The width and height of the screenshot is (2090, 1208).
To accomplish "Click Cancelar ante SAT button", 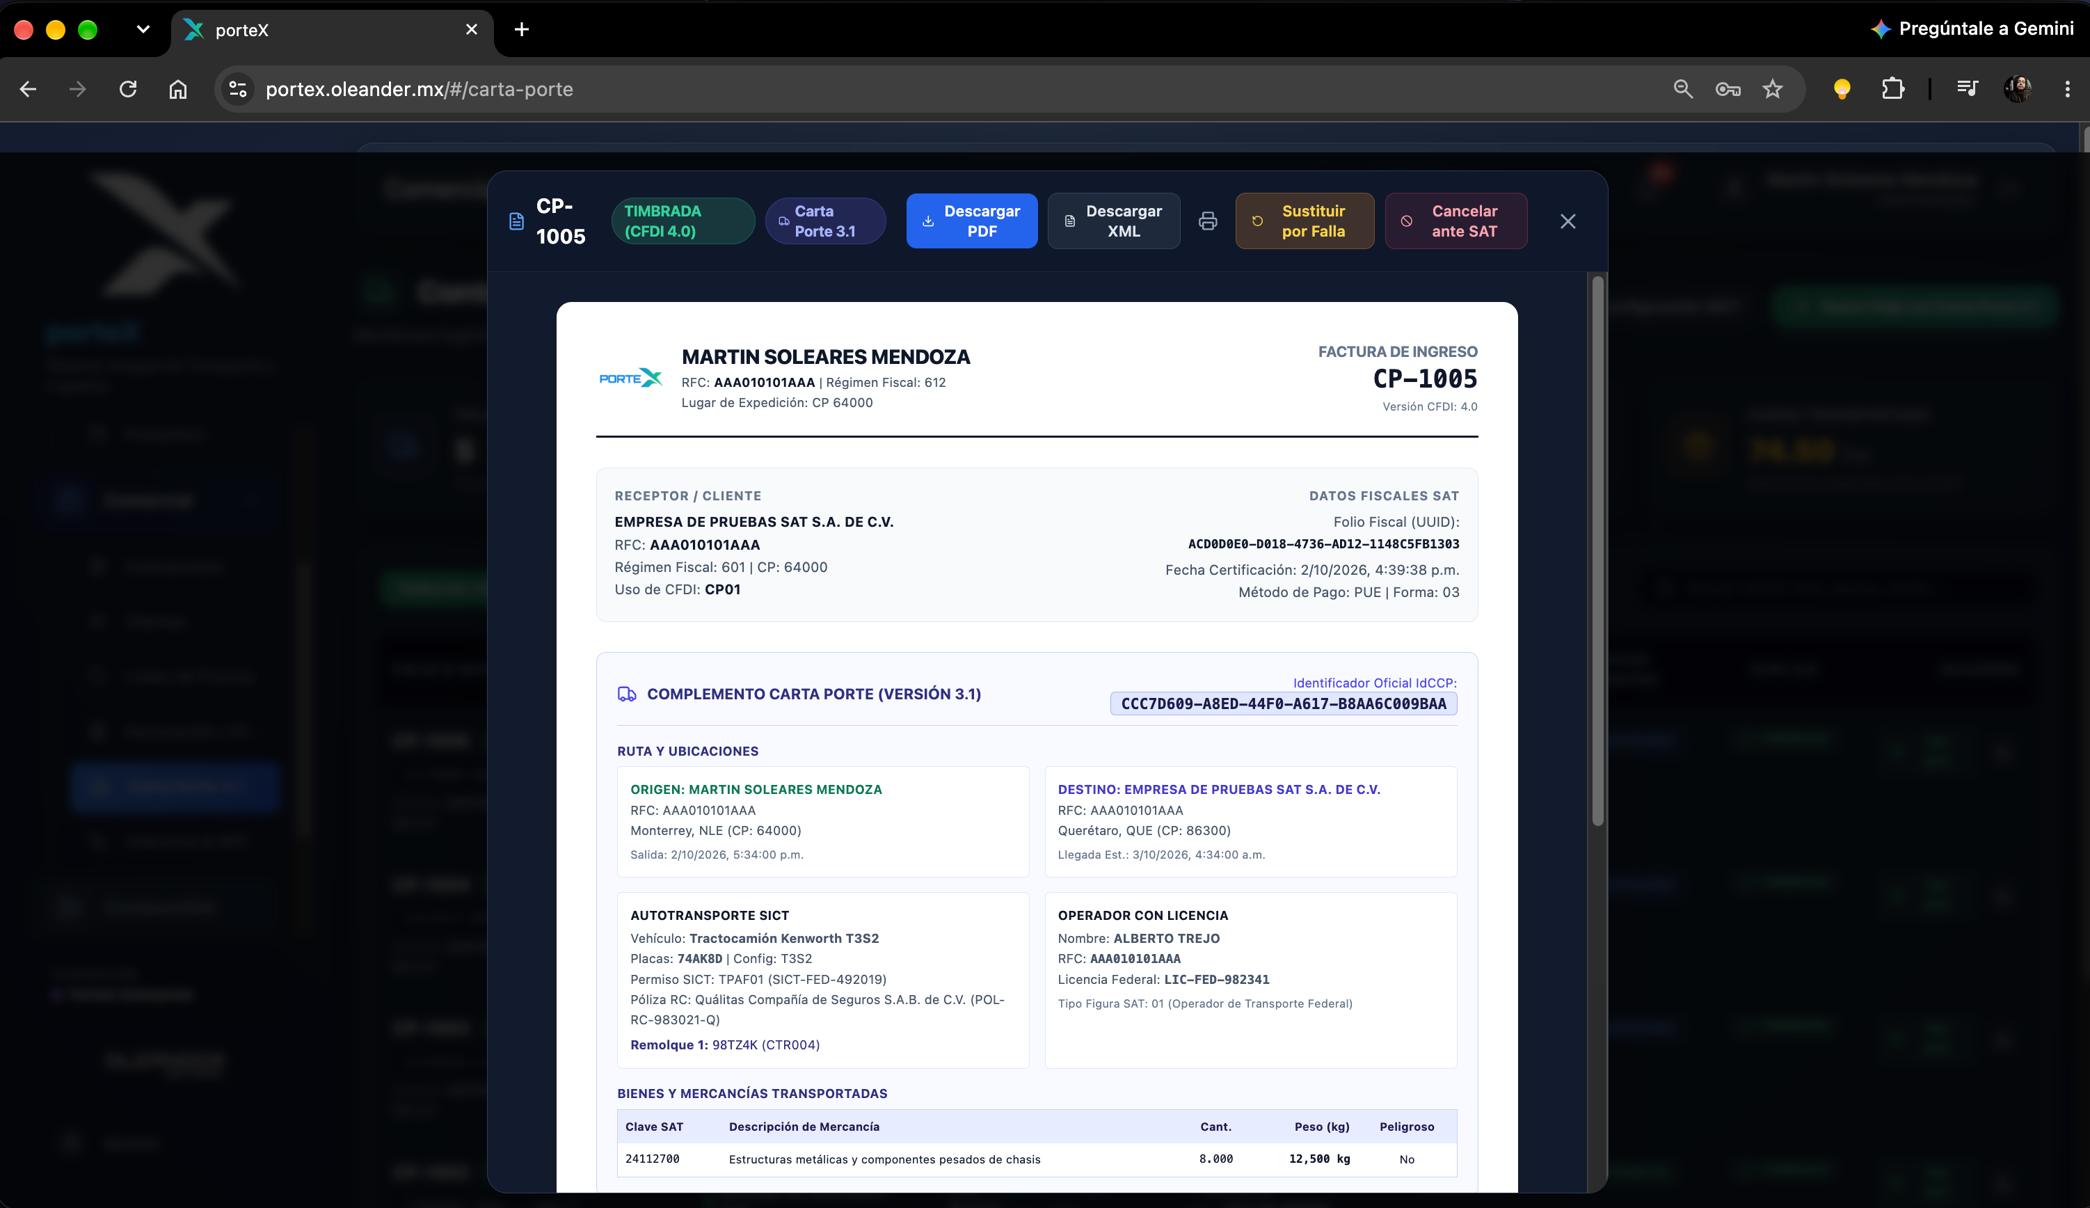I will click(1455, 221).
